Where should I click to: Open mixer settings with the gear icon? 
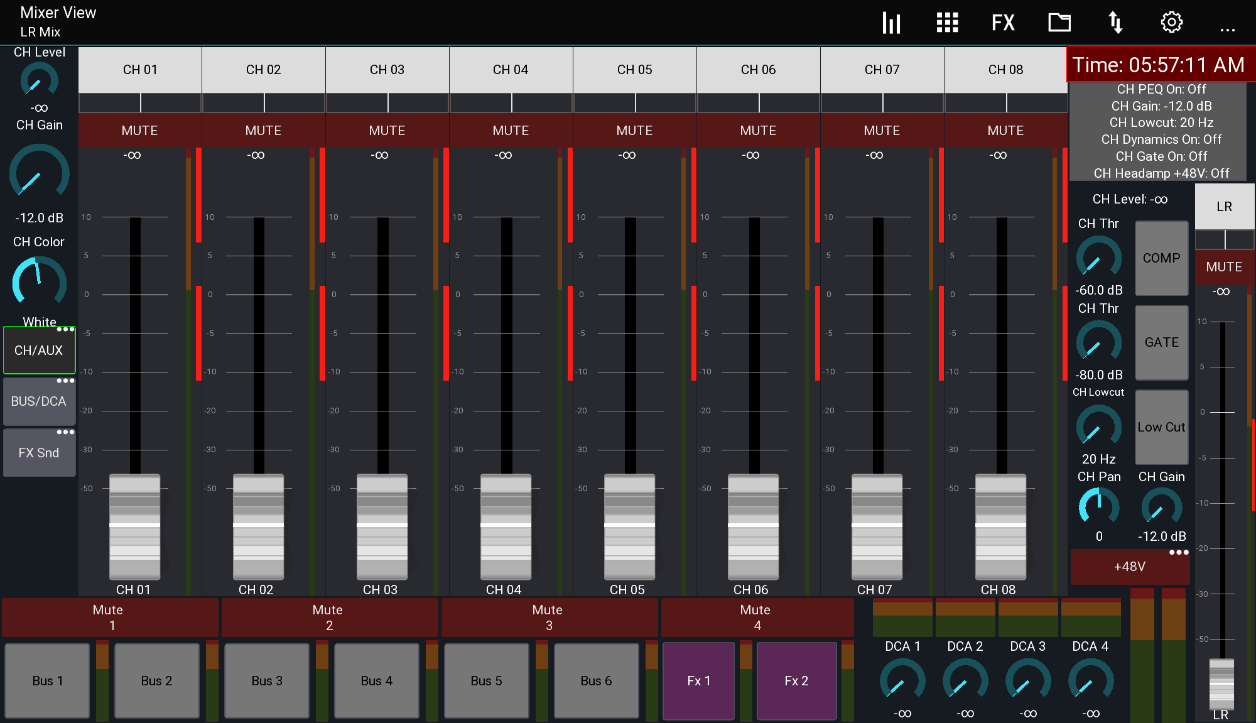(x=1172, y=22)
